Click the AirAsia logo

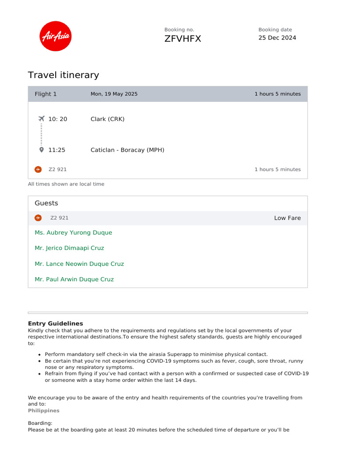pyautogui.click(x=56, y=36)
